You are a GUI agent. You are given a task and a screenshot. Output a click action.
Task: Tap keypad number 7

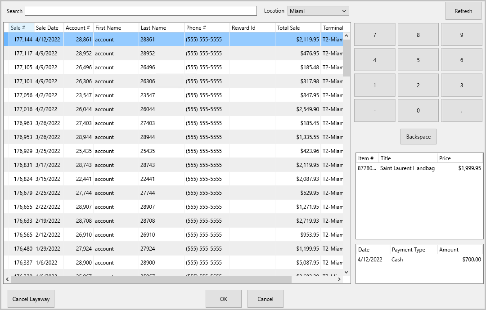375,35
